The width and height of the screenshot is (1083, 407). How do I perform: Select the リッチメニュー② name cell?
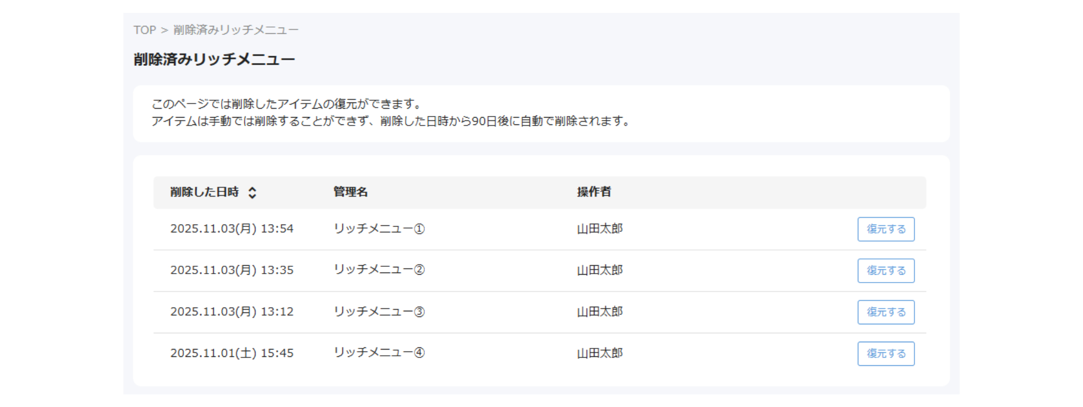[379, 270]
